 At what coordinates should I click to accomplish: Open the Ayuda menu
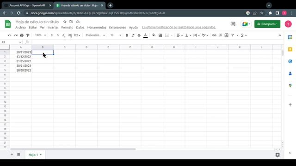(x=133, y=28)
